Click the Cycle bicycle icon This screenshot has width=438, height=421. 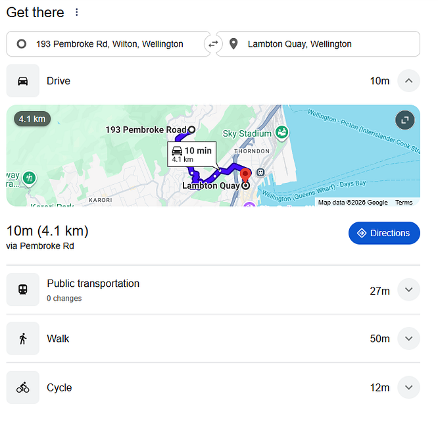pyautogui.click(x=23, y=387)
